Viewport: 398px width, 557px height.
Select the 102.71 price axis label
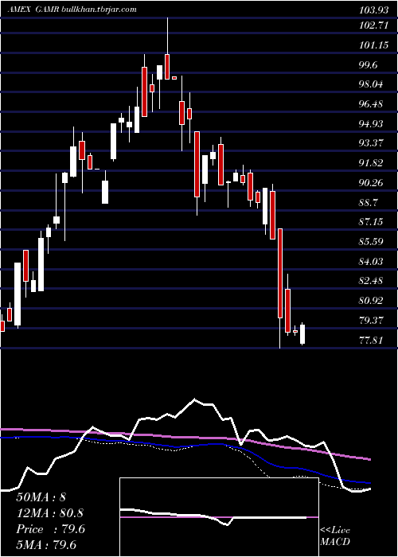[x=374, y=25]
